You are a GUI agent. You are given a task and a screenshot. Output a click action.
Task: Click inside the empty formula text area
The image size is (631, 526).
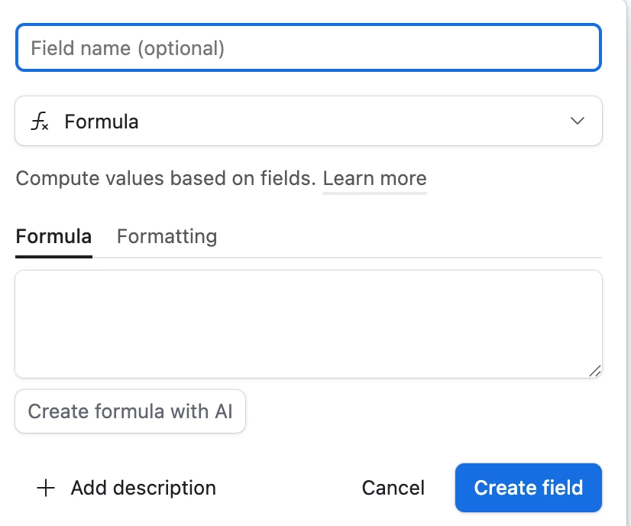[x=309, y=324]
